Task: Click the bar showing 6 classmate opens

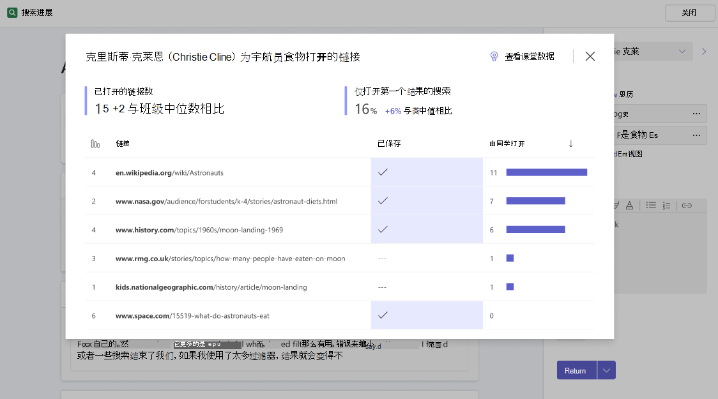Action: pyautogui.click(x=535, y=229)
